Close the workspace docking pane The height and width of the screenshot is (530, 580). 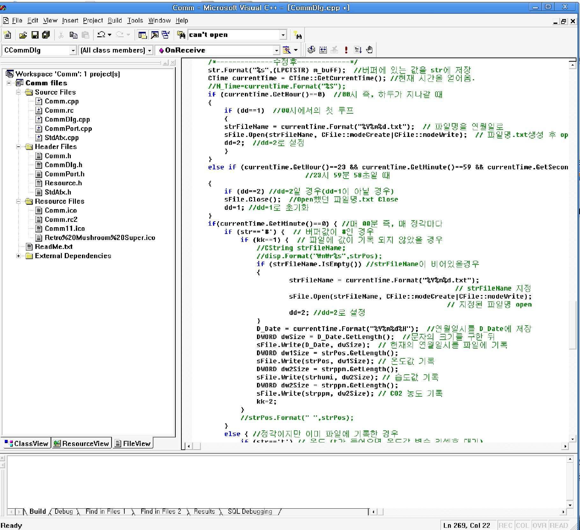[x=173, y=63]
